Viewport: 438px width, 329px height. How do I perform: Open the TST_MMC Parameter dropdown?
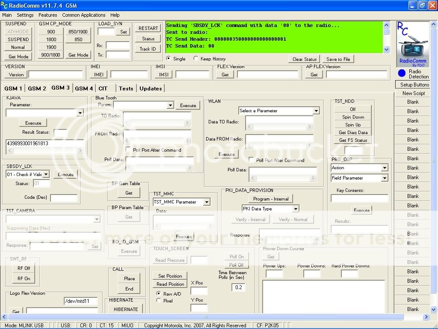coord(207,202)
